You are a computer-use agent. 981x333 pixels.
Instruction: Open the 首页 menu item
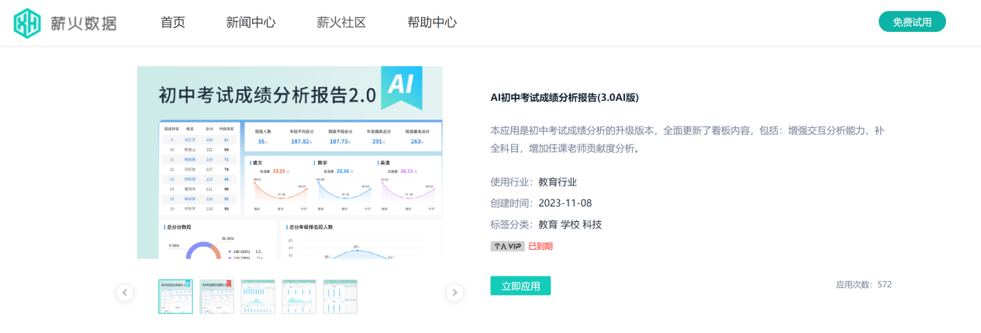(x=173, y=23)
